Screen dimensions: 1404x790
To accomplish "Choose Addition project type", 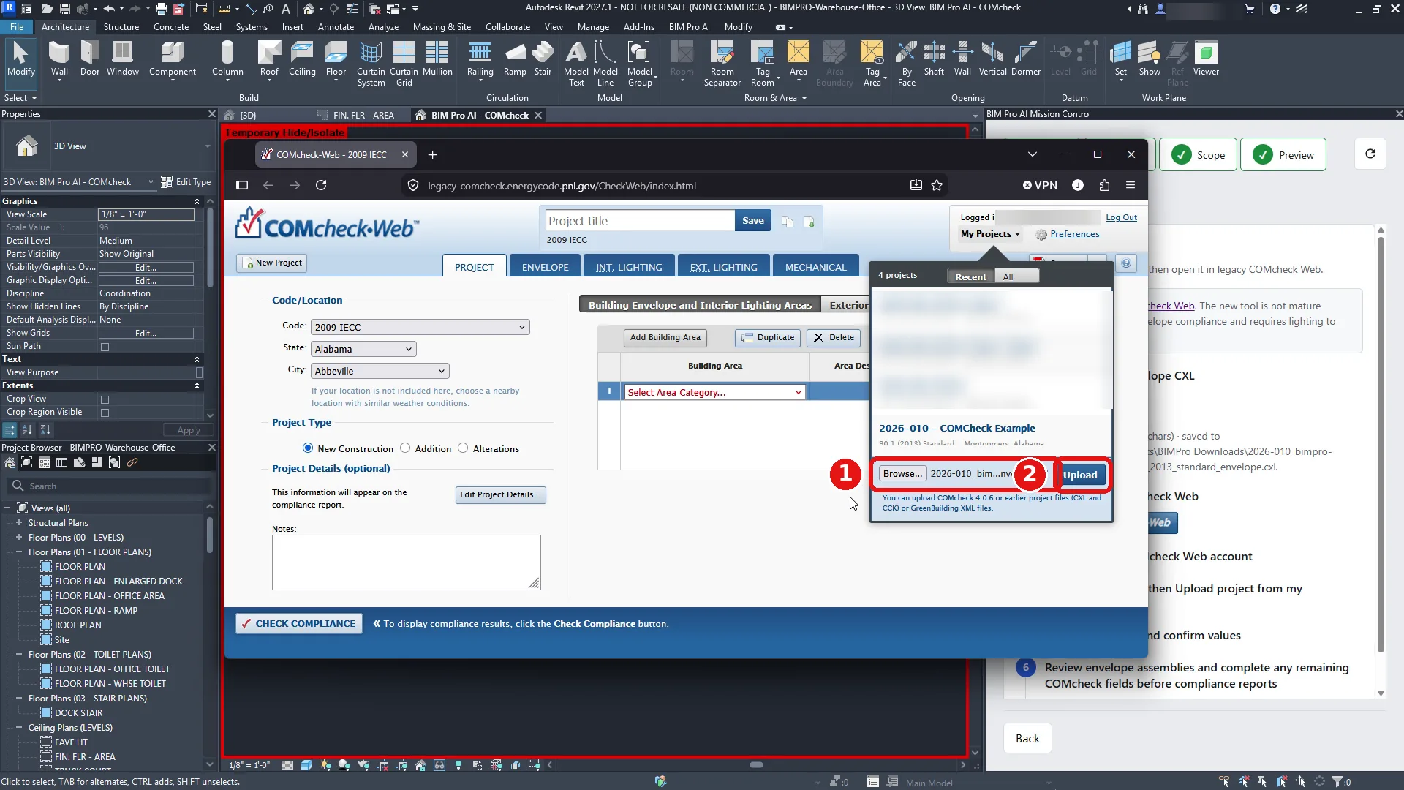I will pos(405,448).
